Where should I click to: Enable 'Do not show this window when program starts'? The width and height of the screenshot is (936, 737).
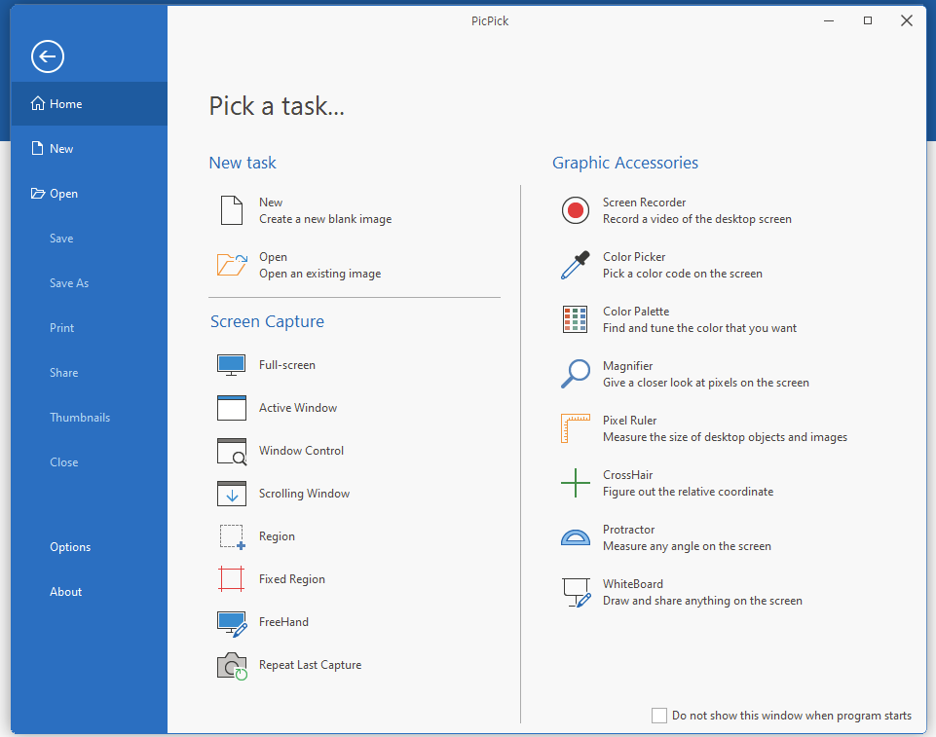coord(658,715)
